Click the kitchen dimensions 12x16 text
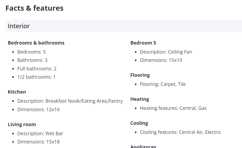Image resolution: width=242 pixels, height=148 pixels. coord(38,110)
